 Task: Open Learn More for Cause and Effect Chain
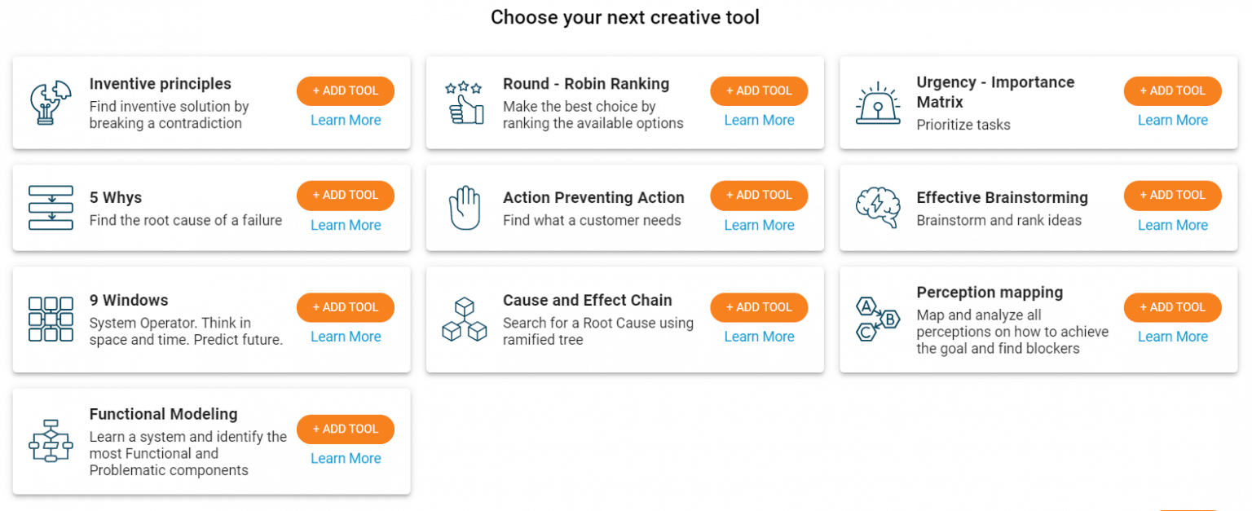click(x=759, y=336)
